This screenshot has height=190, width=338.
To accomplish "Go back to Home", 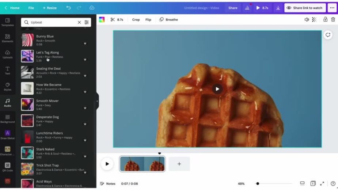I will coord(12,8).
